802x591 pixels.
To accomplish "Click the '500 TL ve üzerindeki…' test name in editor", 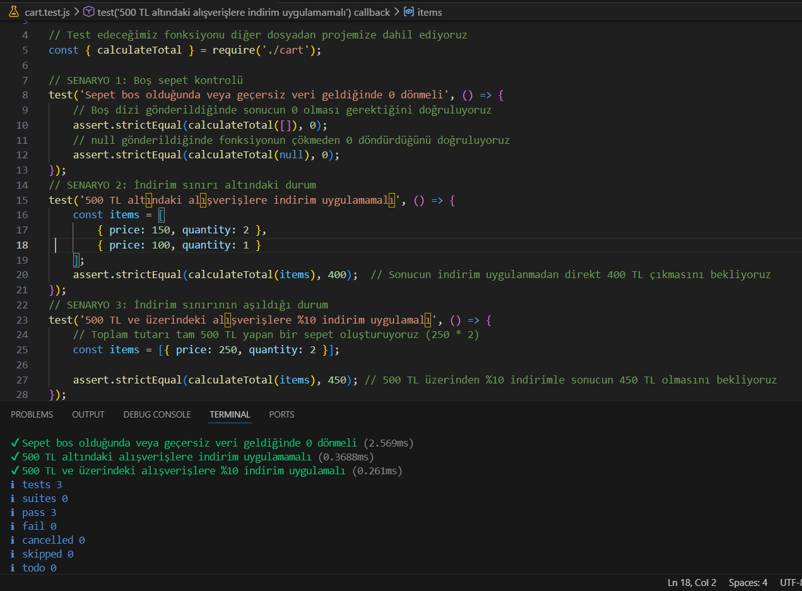I will (x=258, y=320).
